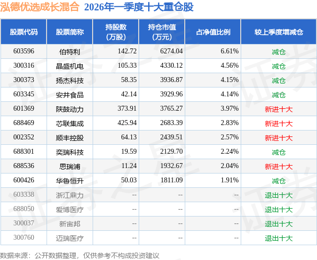Select stock name 新宙邦
This screenshot has height=260, width=317.
point(70,224)
